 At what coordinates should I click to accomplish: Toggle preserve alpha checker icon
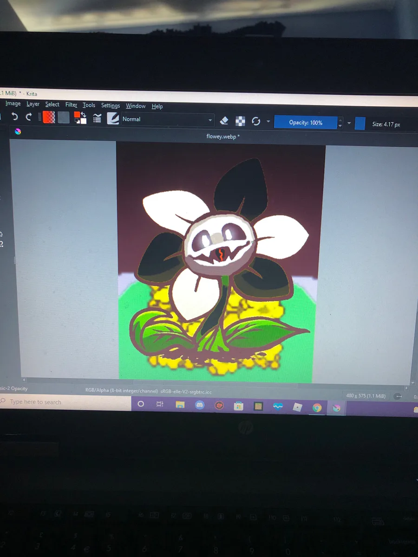tap(240, 121)
